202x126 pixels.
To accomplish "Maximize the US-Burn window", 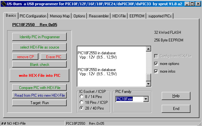I will [x=192, y=4].
